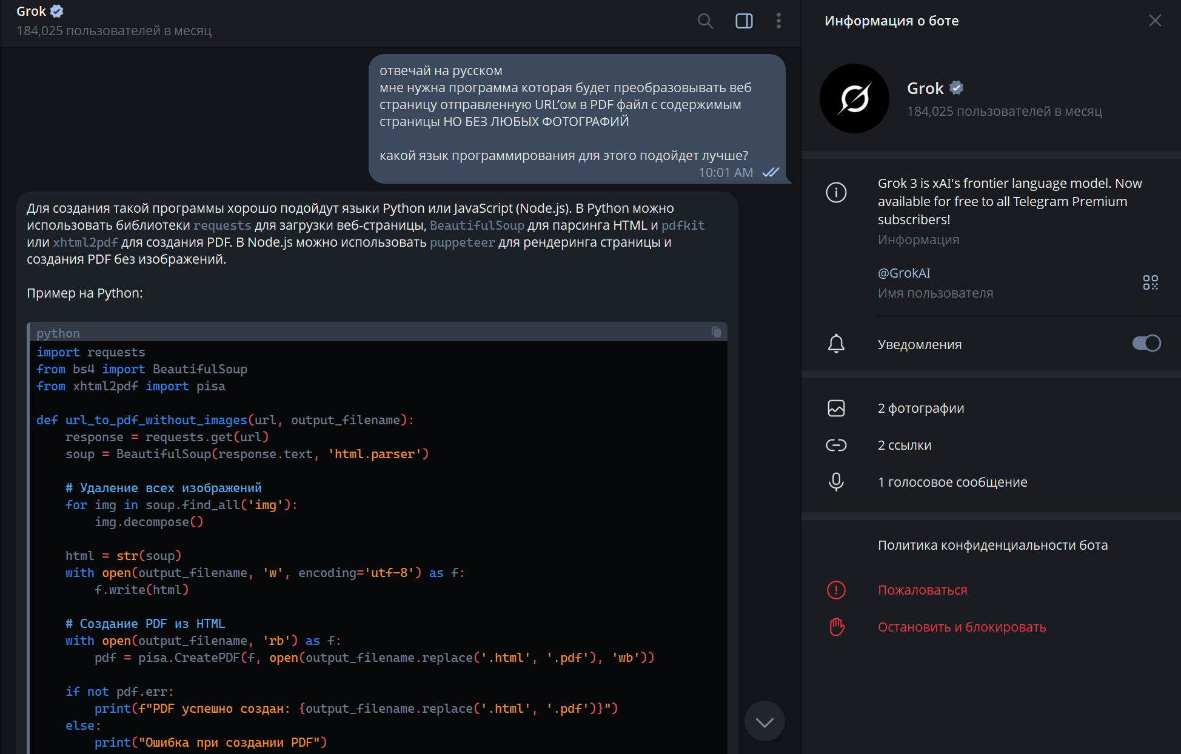The width and height of the screenshot is (1181, 754).
Task: Turn off the Уведомления toggle switch
Action: pyautogui.click(x=1146, y=343)
